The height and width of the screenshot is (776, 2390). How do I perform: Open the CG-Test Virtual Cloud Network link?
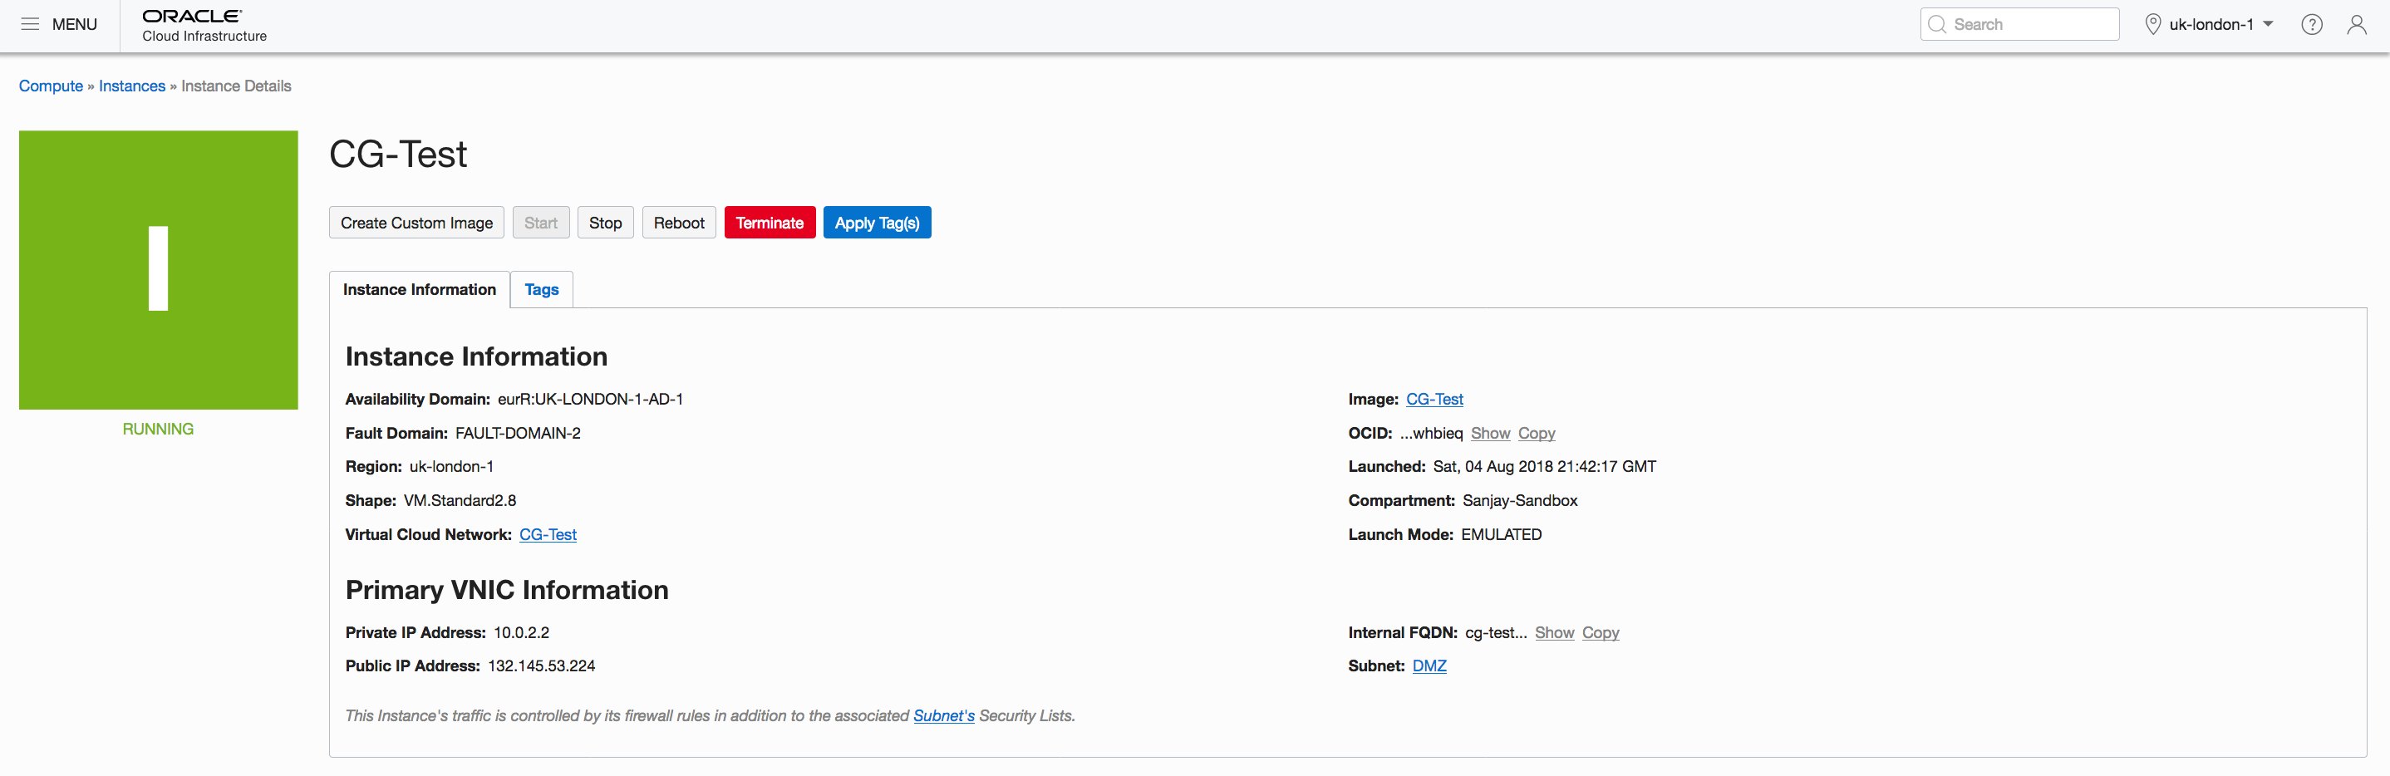click(x=548, y=535)
